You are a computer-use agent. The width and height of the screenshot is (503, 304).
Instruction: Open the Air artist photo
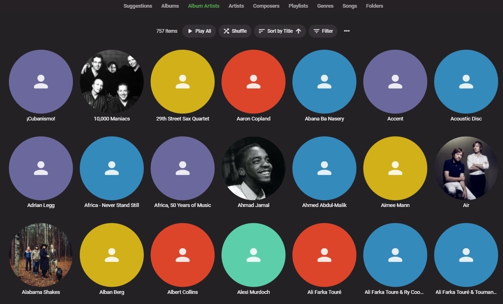[x=466, y=168]
